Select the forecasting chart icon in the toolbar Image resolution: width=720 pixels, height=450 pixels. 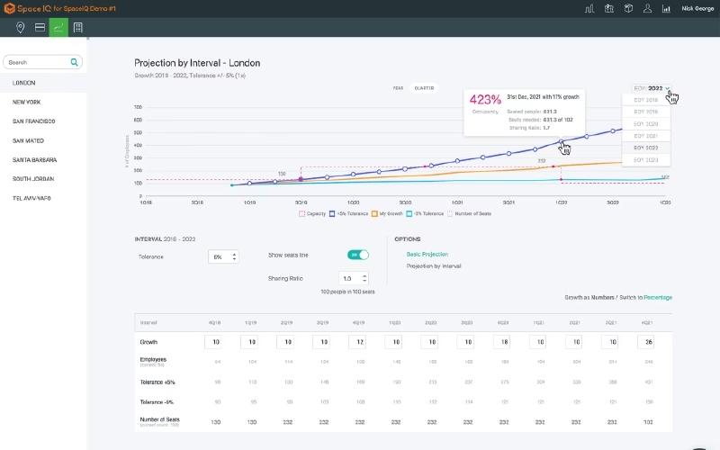pyautogui.click(x=58, y=28)
